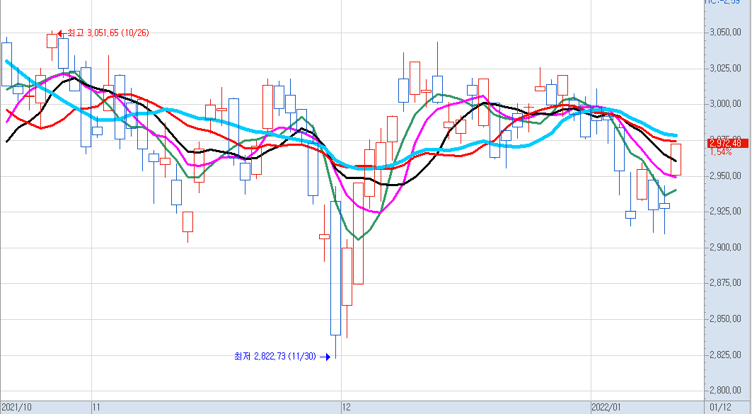Image resolution: width=752 pixels, height=414 pixels.
Task: Select the 11 month date axis label
Action: 97,408
